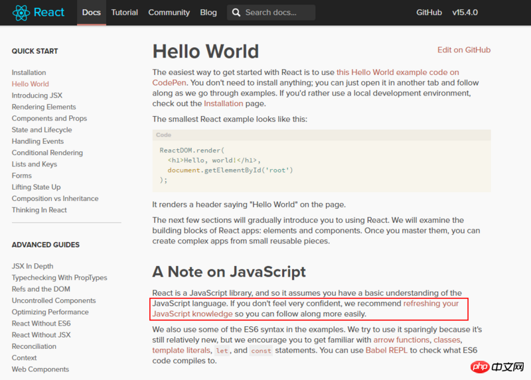This screenshot has width=531, height=380.
Task: Open the Blog nav link
Action: pos(208,13)
